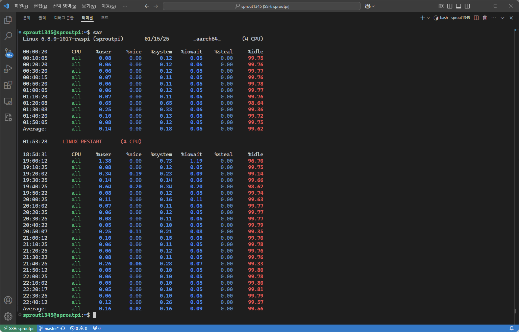
Task: Click the 22:40:12 timestamp row
Action: pos(35,302)
